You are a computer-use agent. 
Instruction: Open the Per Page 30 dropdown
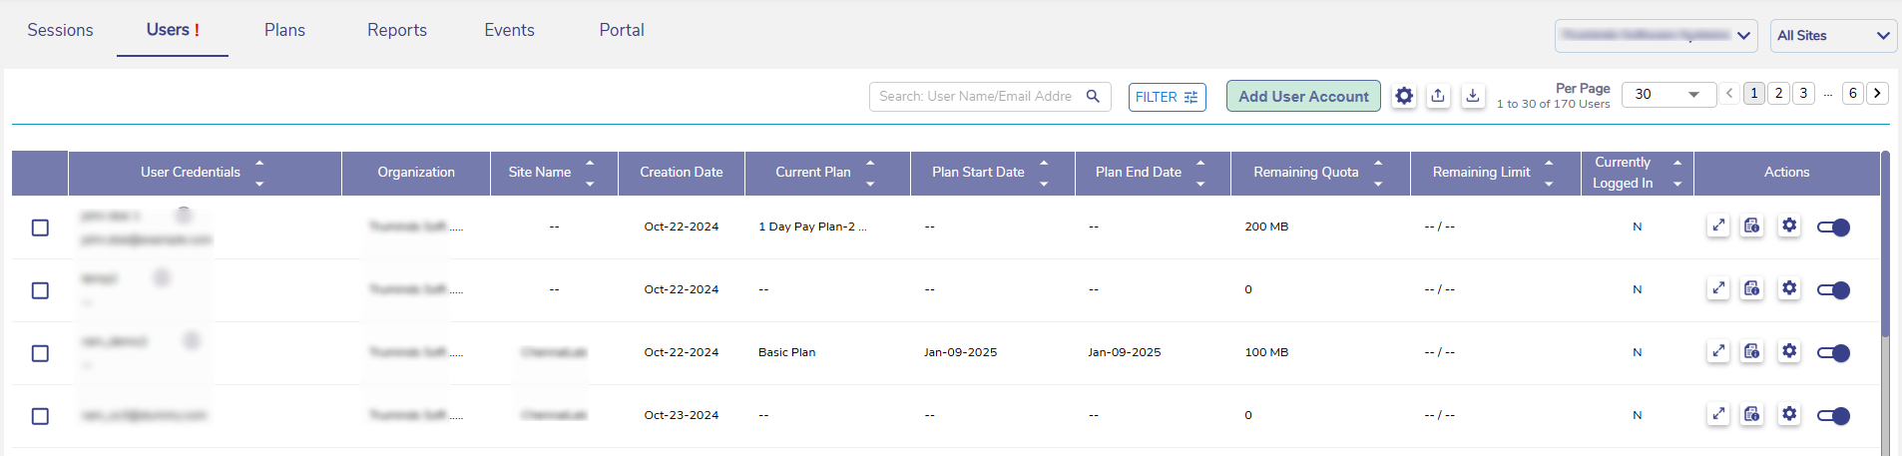[1668, 95]
